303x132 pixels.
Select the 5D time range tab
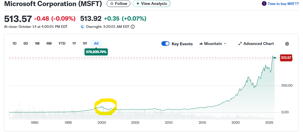click(x=26, y=44)
